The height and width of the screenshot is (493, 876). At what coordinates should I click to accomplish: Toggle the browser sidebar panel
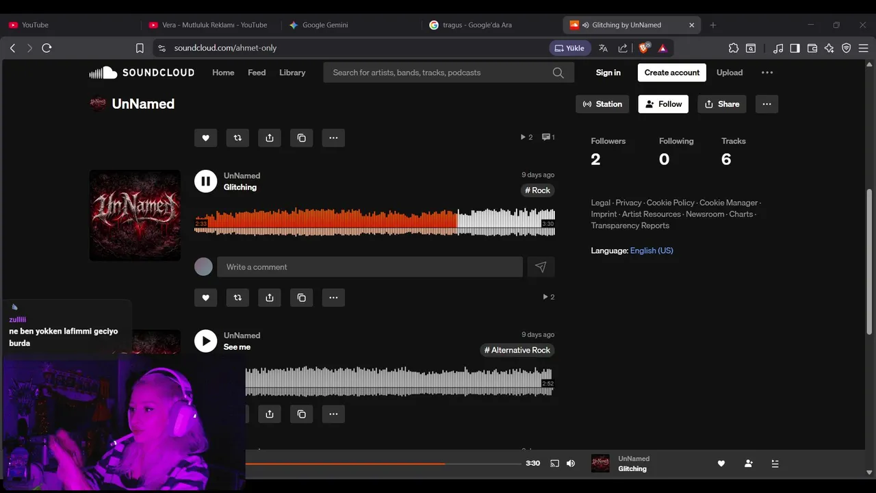[x=795, y=48]
